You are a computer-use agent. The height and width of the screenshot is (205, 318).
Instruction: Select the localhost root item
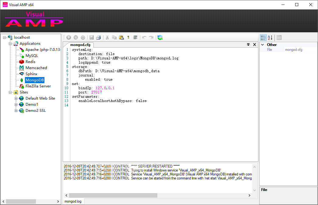coord(22,37)
